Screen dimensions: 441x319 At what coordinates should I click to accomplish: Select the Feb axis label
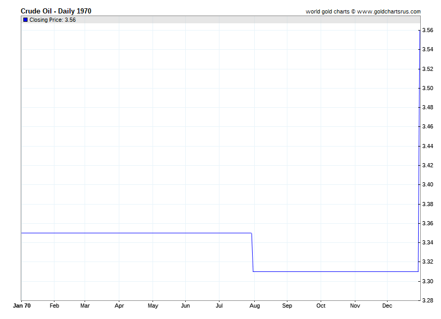point(54,306)
